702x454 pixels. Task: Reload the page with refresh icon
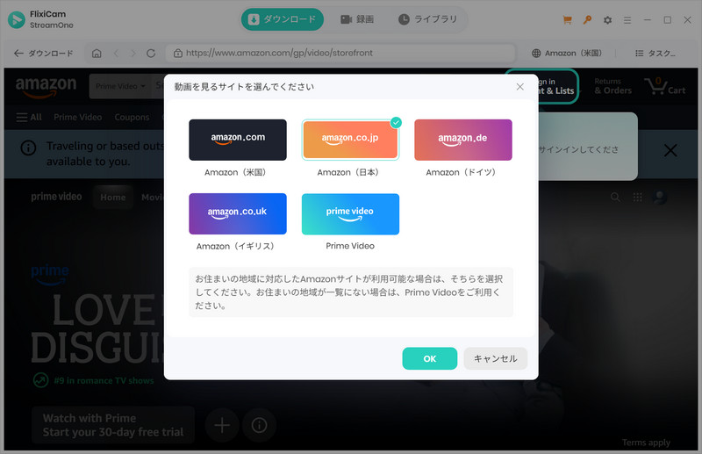(x=151, y=54)
